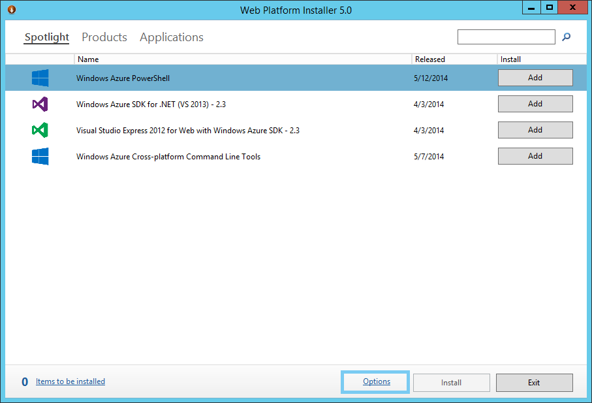Click 4/3/2014 date of Visual Studio Express 2012

(x=429, y=130)
